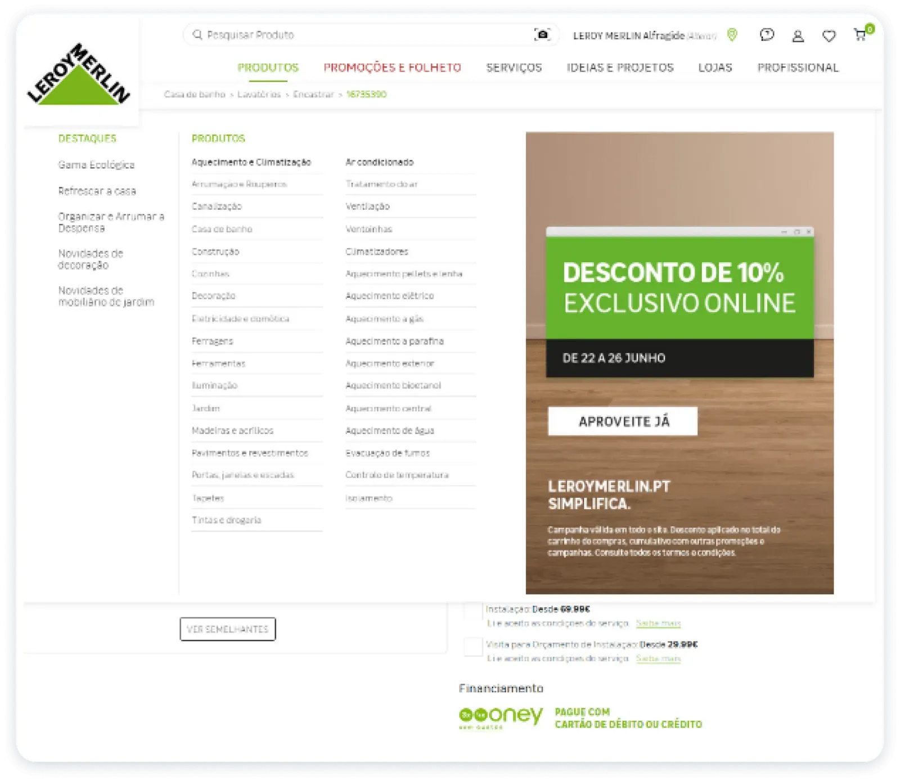Open Ventoinhas subcategory

[368, 229]
